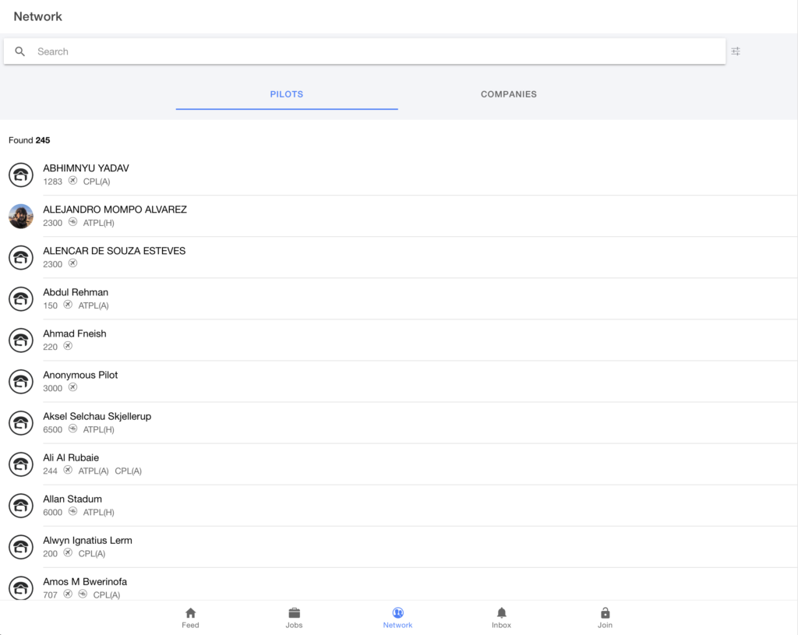Open the Join lock icon

click(x=605, y=612)
